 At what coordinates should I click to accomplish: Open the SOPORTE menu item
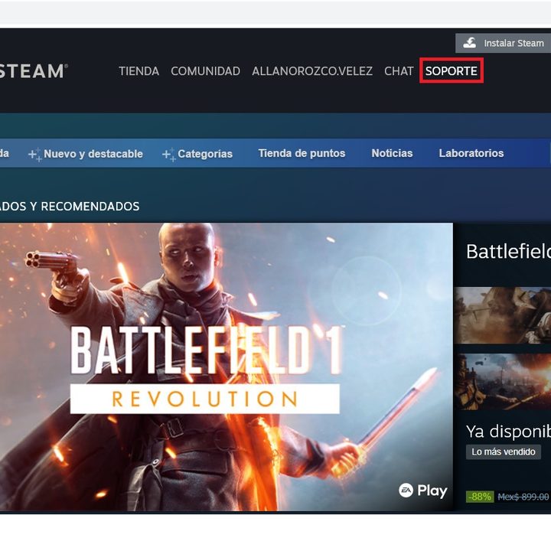[452, 71]
